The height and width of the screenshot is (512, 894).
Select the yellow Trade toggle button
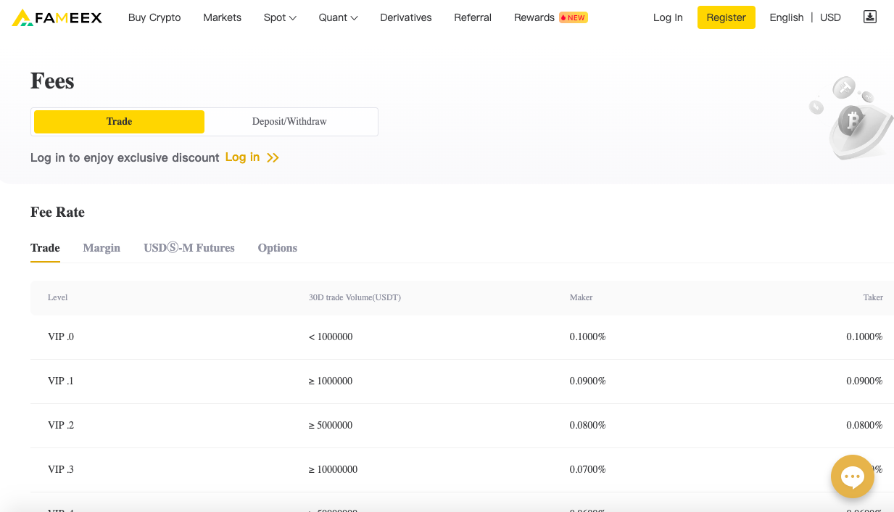(x=119, y=122)
